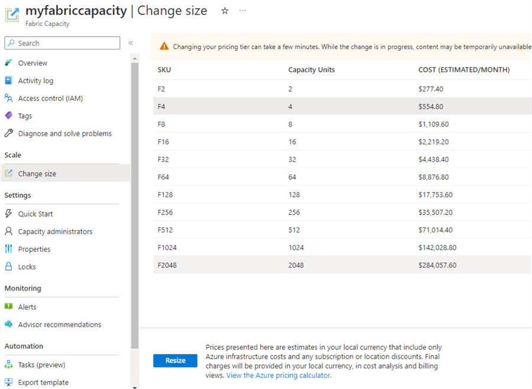
Task: Select the Access control (IAM) icon
Action: coord(8,98)
